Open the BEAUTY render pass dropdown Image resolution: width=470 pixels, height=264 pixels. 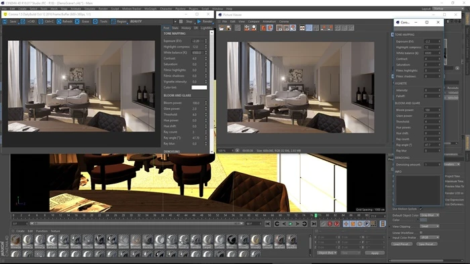(153, 21)
